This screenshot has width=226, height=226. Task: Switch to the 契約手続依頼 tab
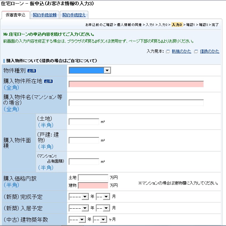44,15
